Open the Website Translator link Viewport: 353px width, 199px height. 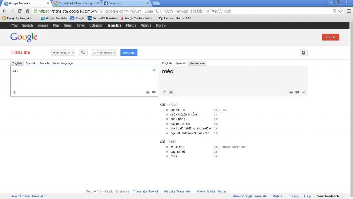[x=177, y=191]
